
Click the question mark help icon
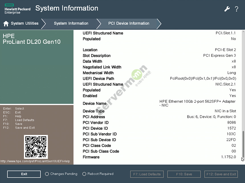pyautogui.click(x=236, y=9)
